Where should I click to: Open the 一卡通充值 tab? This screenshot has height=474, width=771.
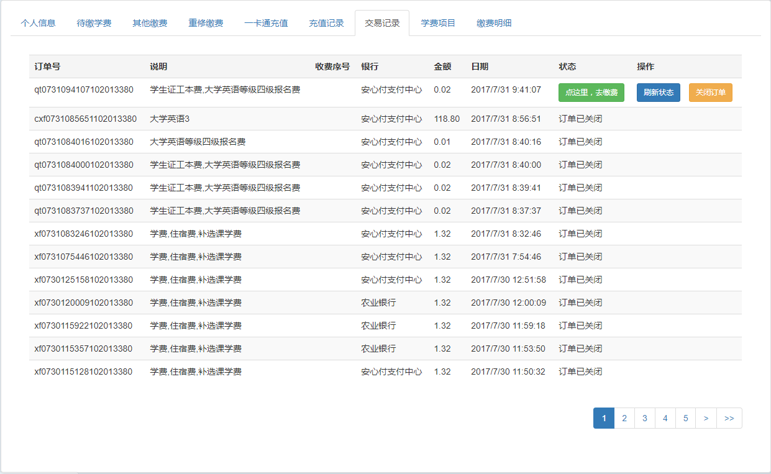coord(266,22)
